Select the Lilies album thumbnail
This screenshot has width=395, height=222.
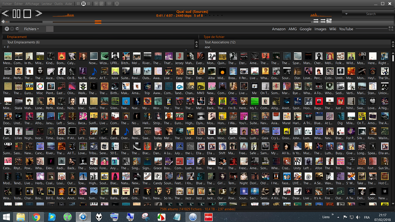pos(18,131)
